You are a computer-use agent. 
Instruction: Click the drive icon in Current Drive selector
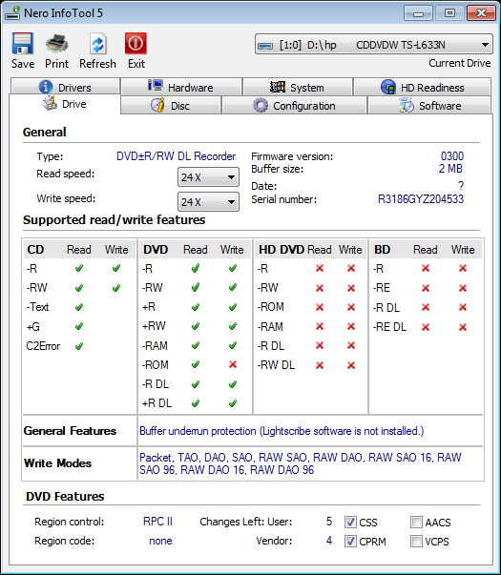click(x=265, y=46)
